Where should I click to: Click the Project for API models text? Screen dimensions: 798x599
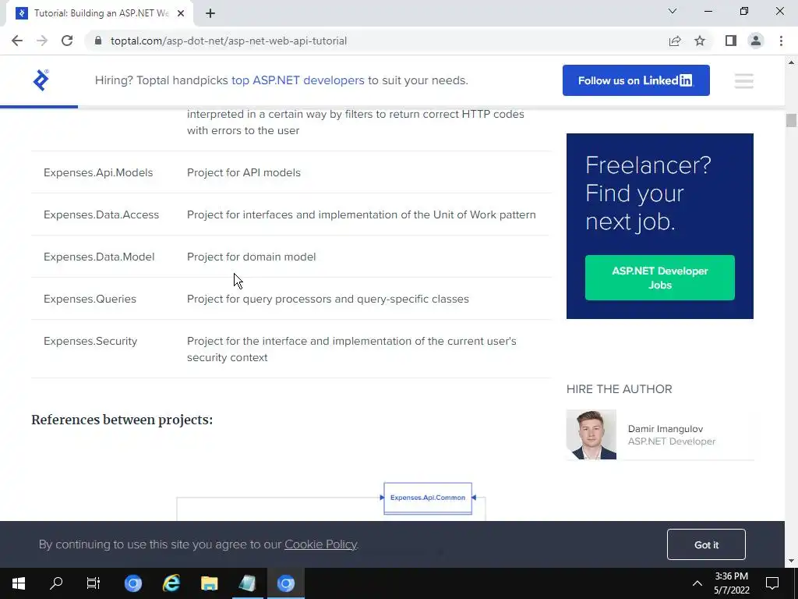click(x=244, y=172)
